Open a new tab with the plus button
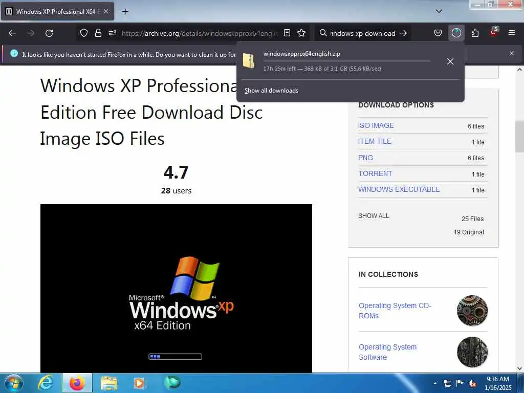Viewport: 524px width, 393px height. (x=125, y=12)
